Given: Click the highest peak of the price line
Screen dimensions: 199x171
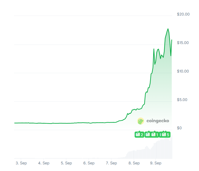Looking at the screenshot, I should point(168,29).
